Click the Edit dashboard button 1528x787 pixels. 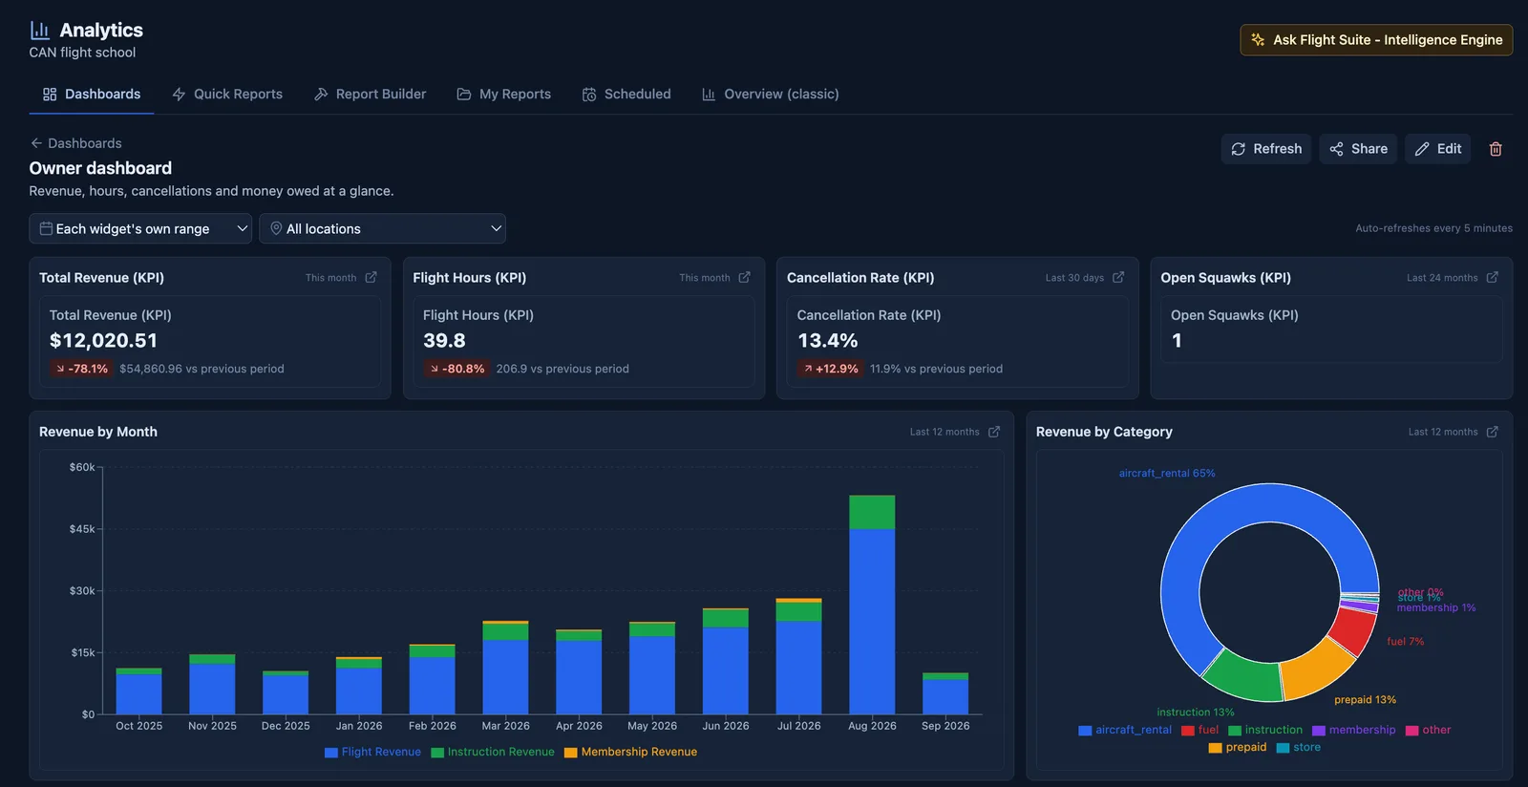pos(1438,149)
